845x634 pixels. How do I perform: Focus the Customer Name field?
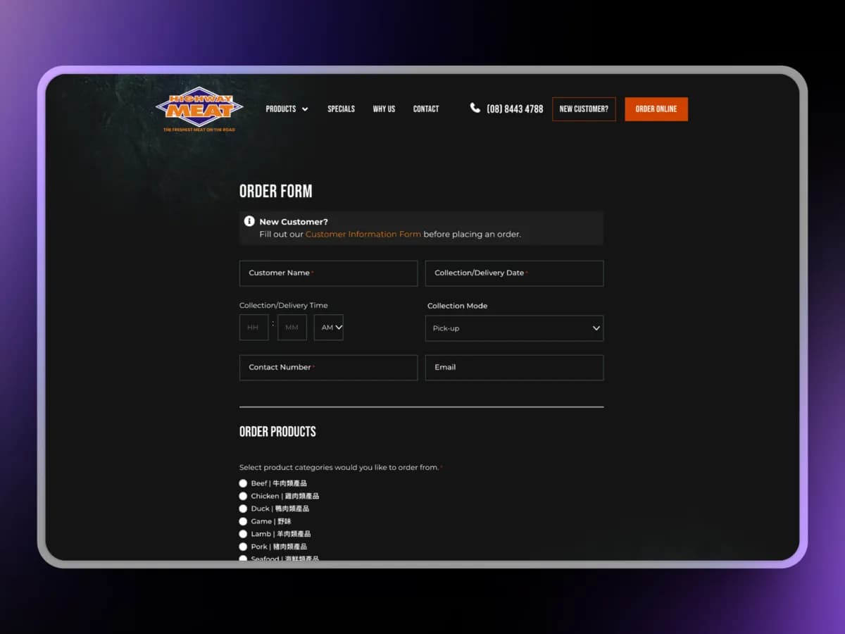tap(328, 273)
